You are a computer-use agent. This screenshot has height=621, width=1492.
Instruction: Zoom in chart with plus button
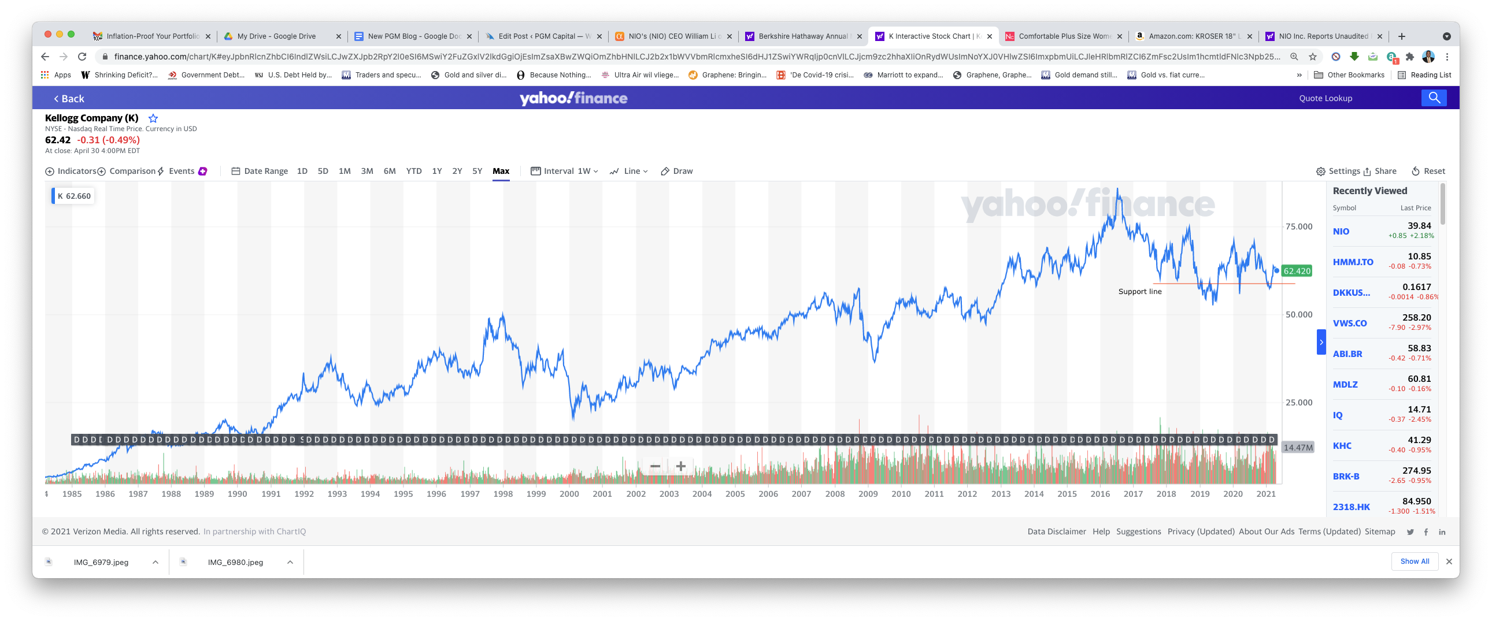coord(680,467)
